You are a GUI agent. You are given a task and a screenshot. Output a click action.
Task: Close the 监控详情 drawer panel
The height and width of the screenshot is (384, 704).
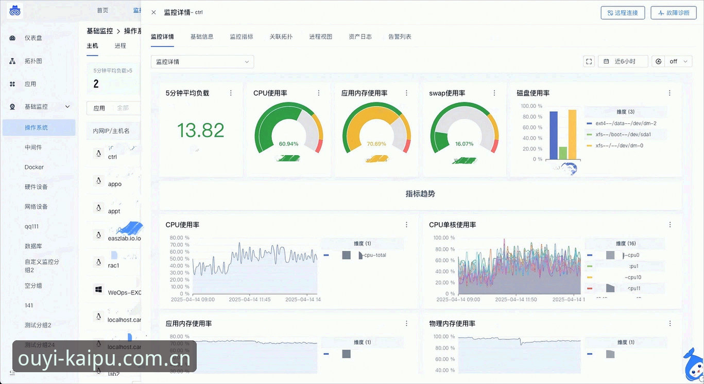pyautogui.click(x=153, y=12)
